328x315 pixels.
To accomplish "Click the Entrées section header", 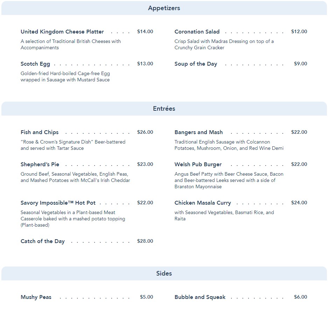I will point(164,109).
